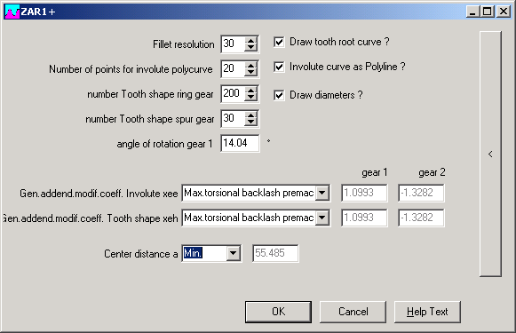Click the side panel collapse arrow
The height and width of the screenshot is (333, 516).
click(490, 154)
